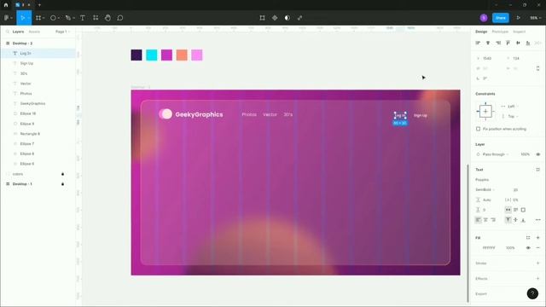Screen dimensions: 546x307
Task: Switch to the Assets tab
Action: click(x=34, y=32)
